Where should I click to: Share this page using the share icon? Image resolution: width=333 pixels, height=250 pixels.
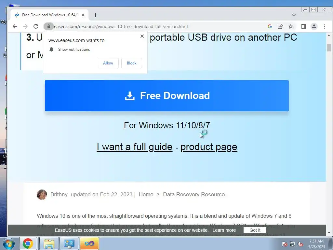pyautogui.click(x=280, y=26)
